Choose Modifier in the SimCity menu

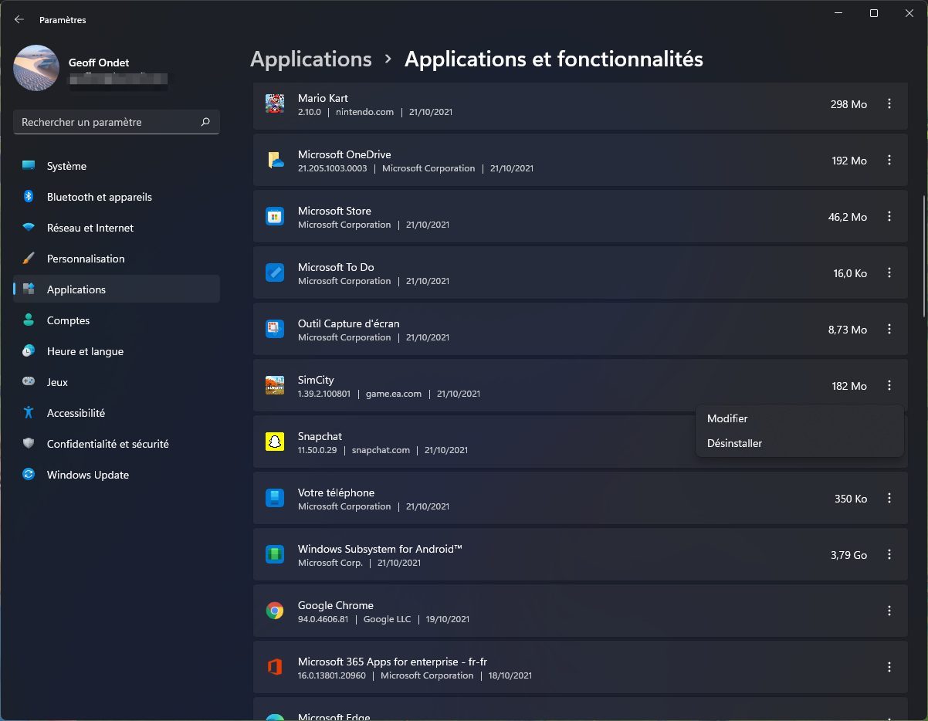[x=799, y=418]
